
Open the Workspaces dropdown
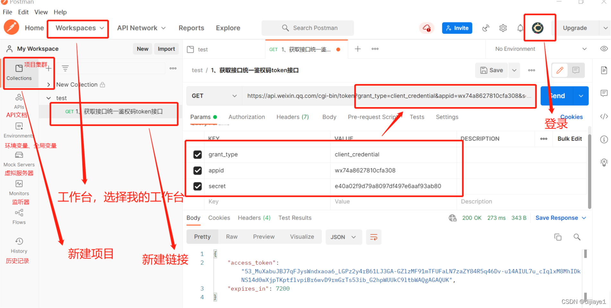[x=80, y=28]
